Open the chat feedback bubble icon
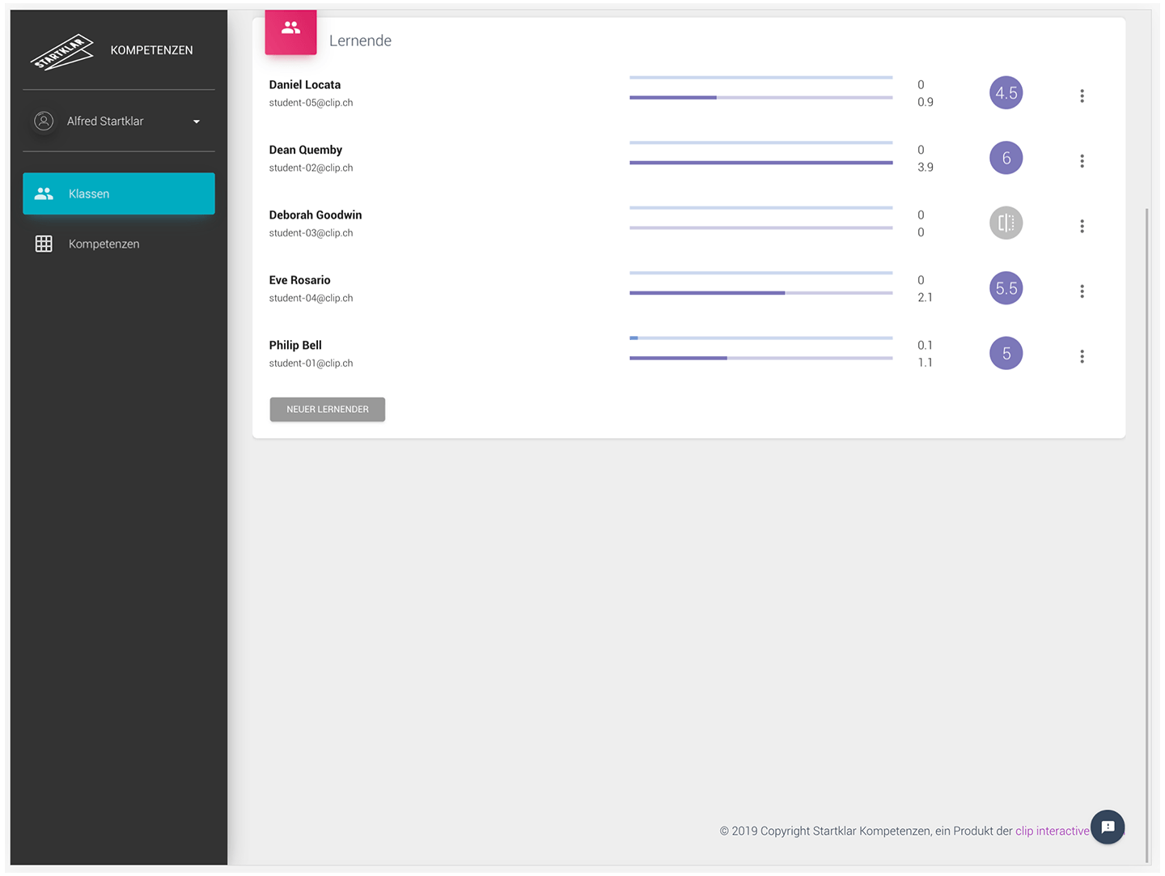Image resolution: width=1165 pixels, height=876 pixels. (x=1108, y=827)
